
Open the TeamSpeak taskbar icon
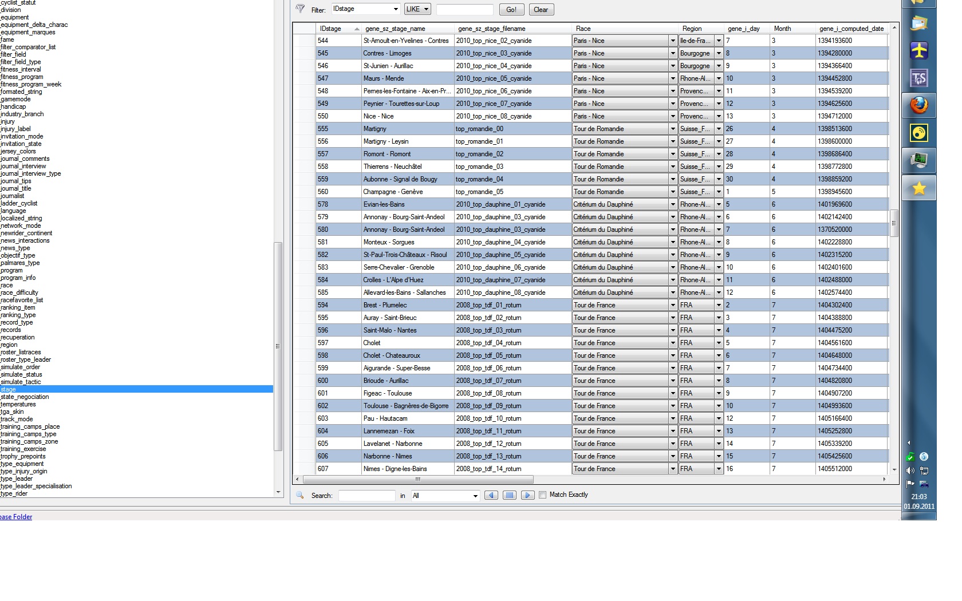point(918,78)
